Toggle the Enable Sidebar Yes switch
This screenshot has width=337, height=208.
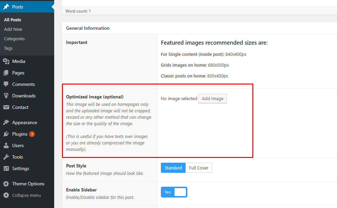(x=174, y=192)
